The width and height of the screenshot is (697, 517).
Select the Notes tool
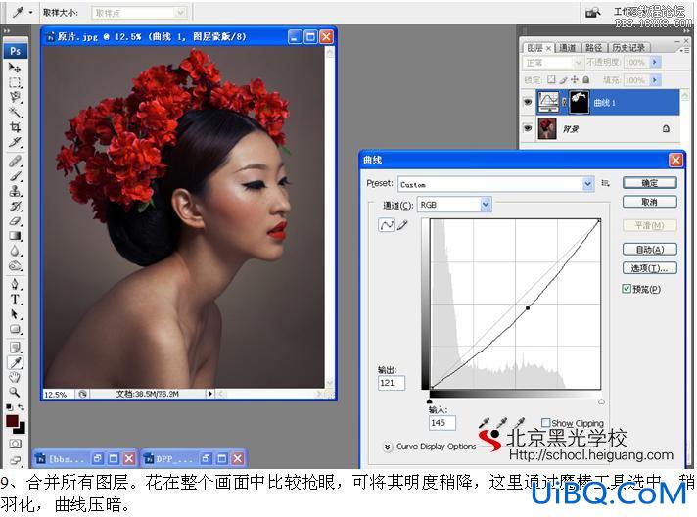coord(15,348)
